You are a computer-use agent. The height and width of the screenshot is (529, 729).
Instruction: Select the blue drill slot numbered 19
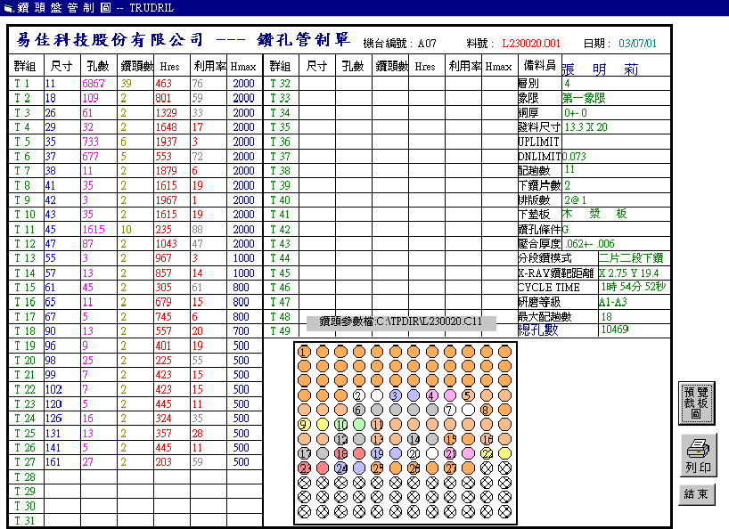tap(377, 453)
